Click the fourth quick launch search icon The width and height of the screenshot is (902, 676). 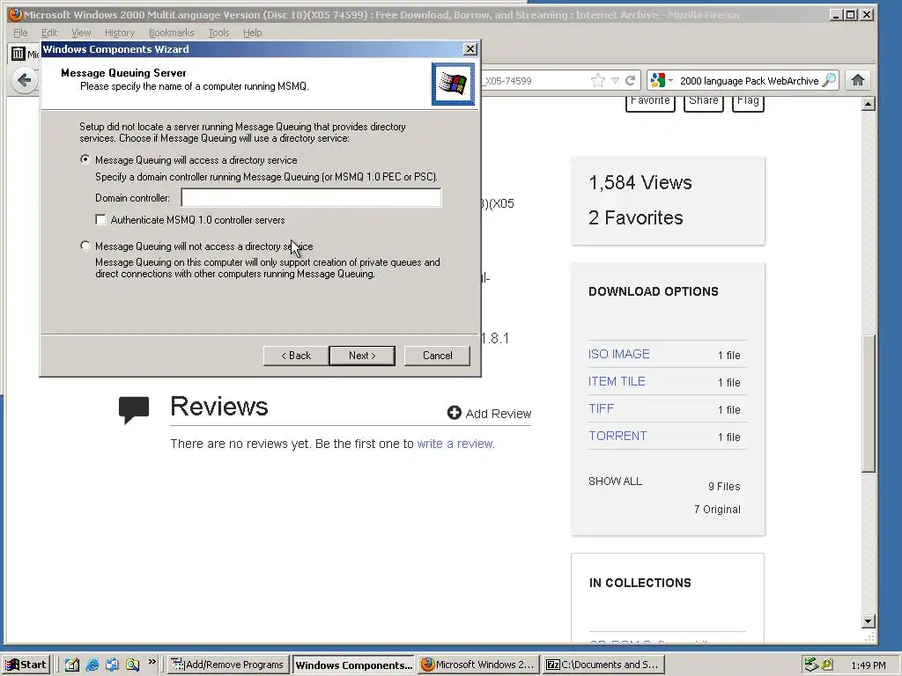click(132, 665)
